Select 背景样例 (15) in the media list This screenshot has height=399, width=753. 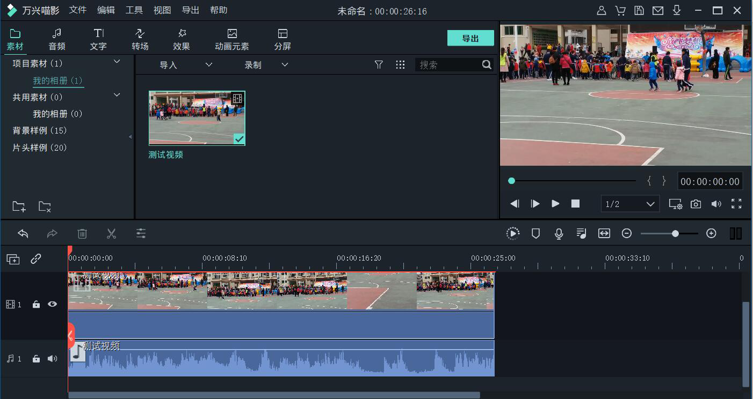(x=40, y=131)
